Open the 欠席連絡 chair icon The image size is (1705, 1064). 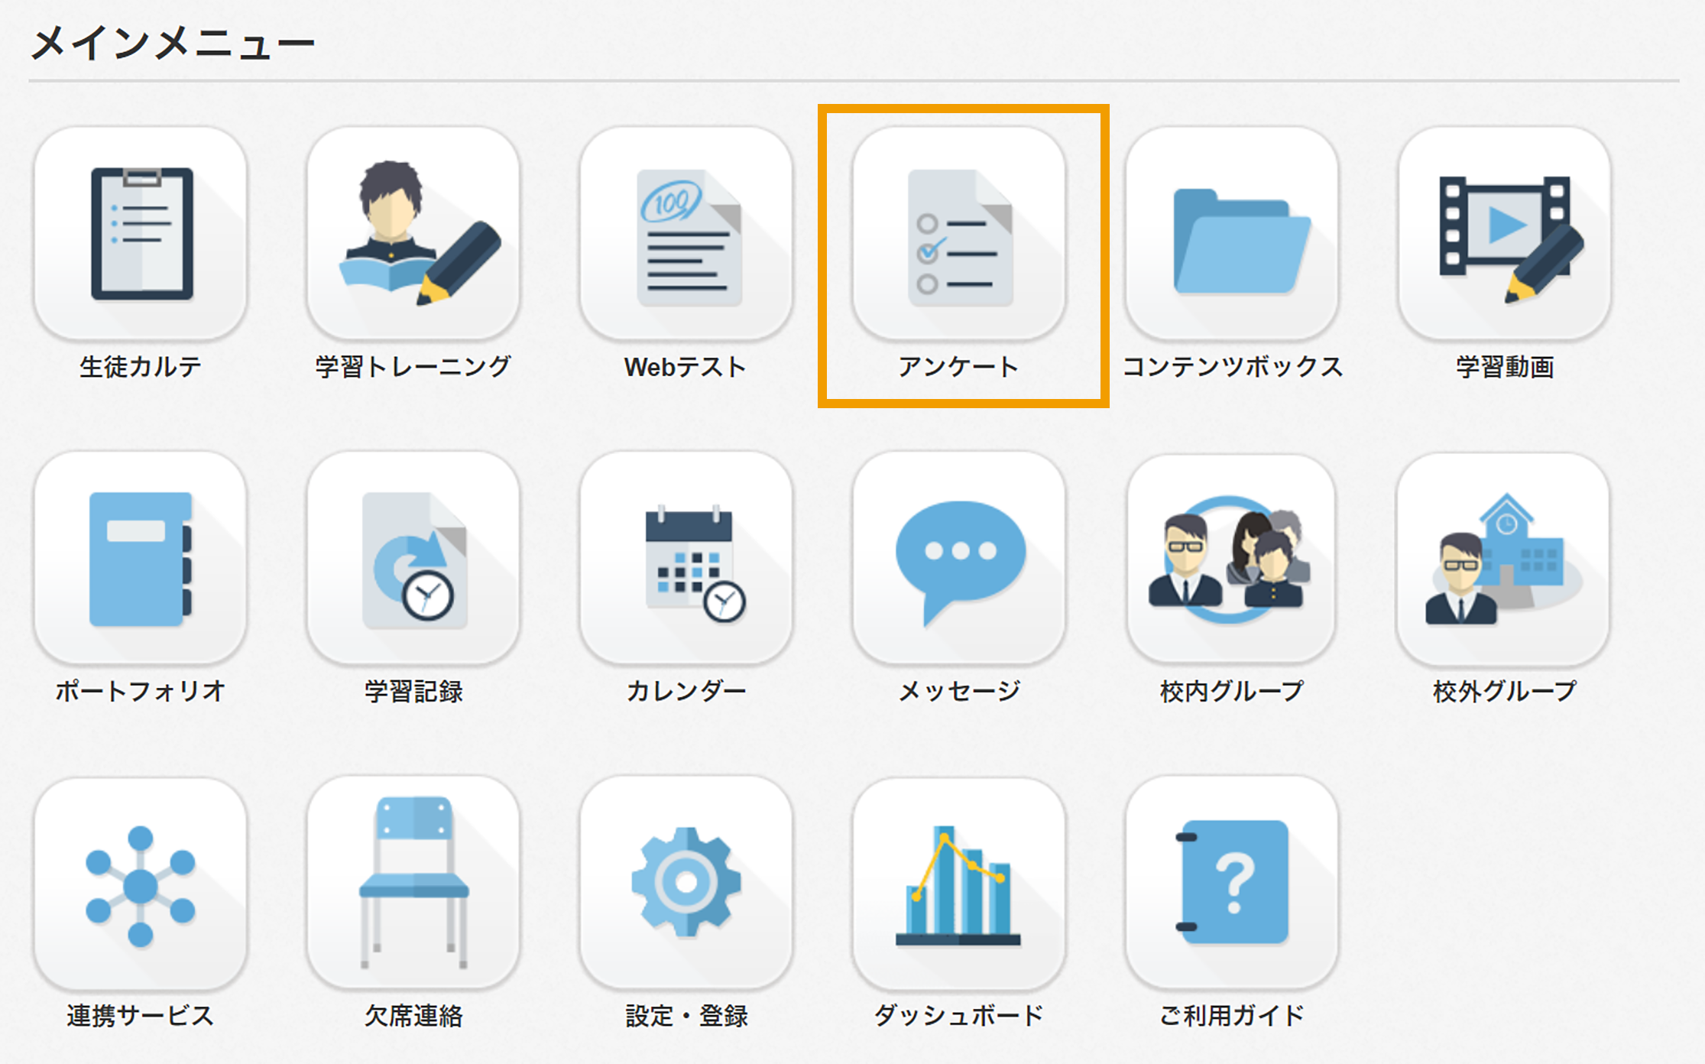413,883
